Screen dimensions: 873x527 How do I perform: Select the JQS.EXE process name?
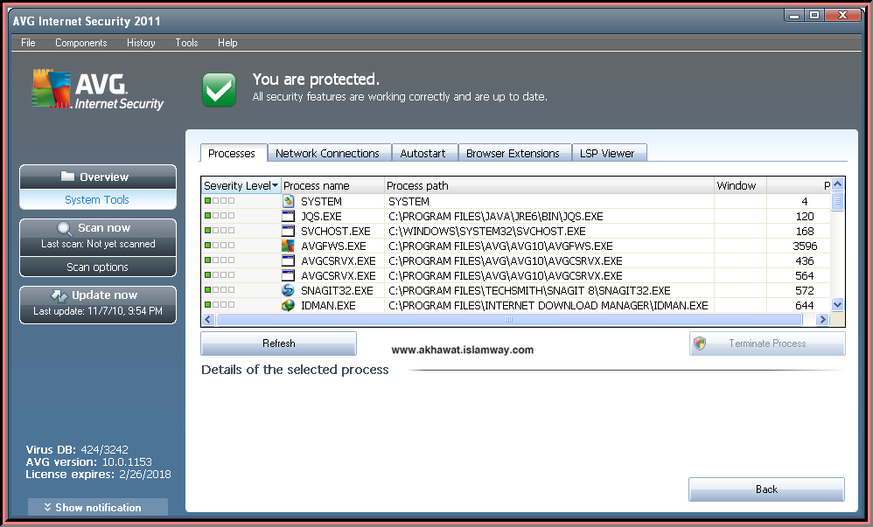[x=321, y=217]
